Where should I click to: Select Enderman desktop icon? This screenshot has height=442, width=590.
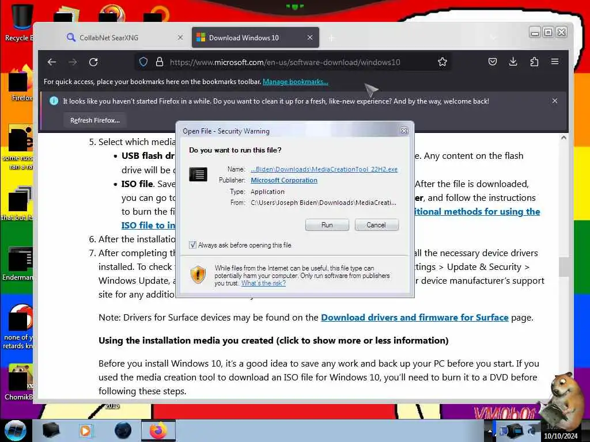tap(19, 263)
